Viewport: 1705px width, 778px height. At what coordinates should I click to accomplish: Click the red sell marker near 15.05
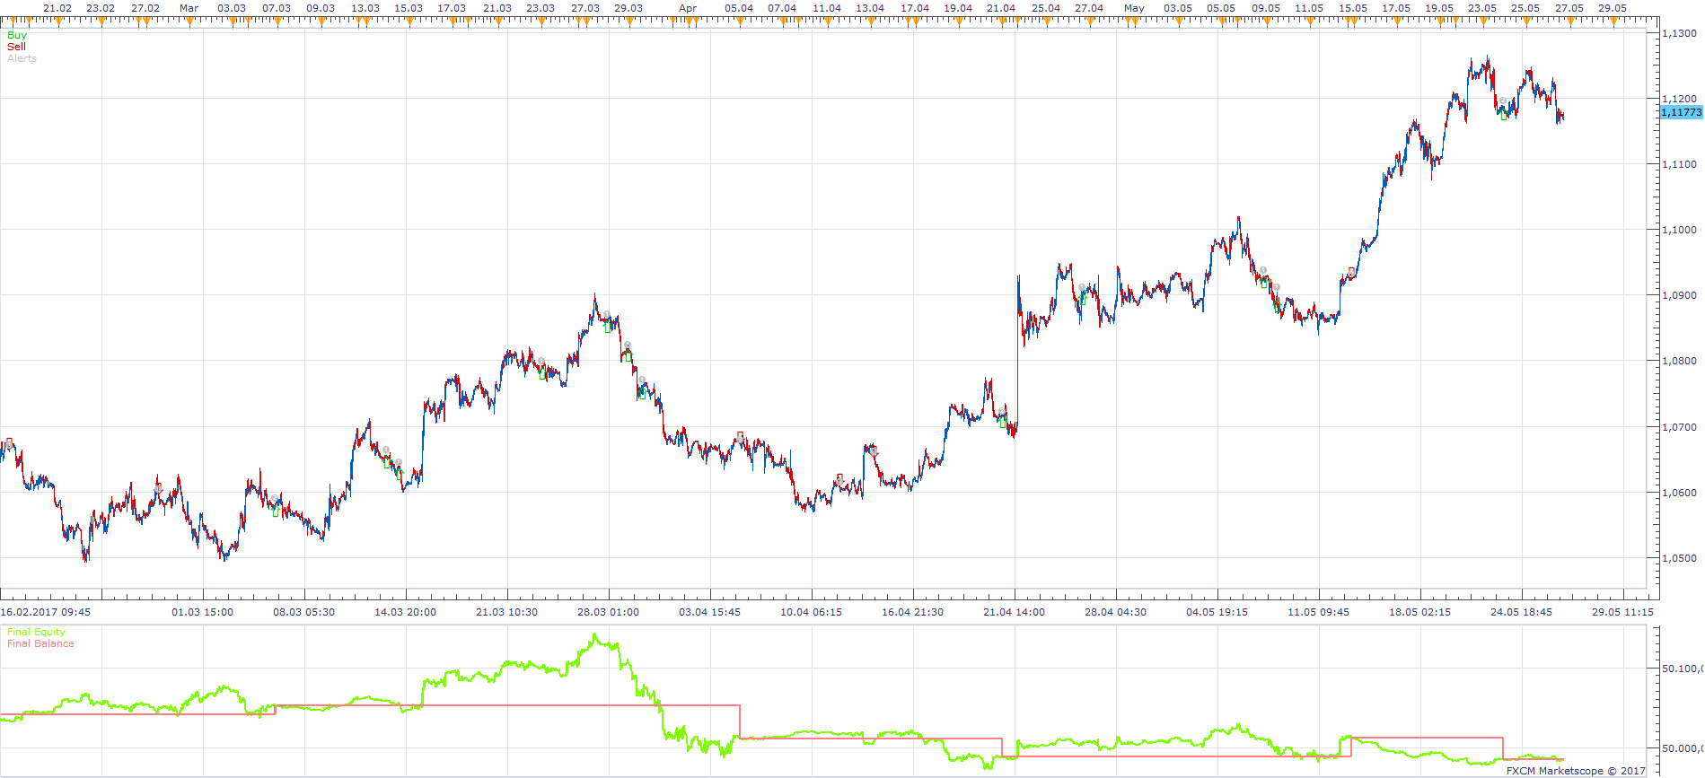click(1351, 272)
